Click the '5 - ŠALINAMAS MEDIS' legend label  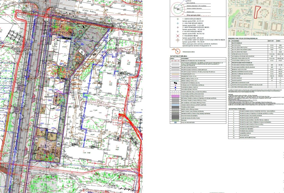(191, 35)
